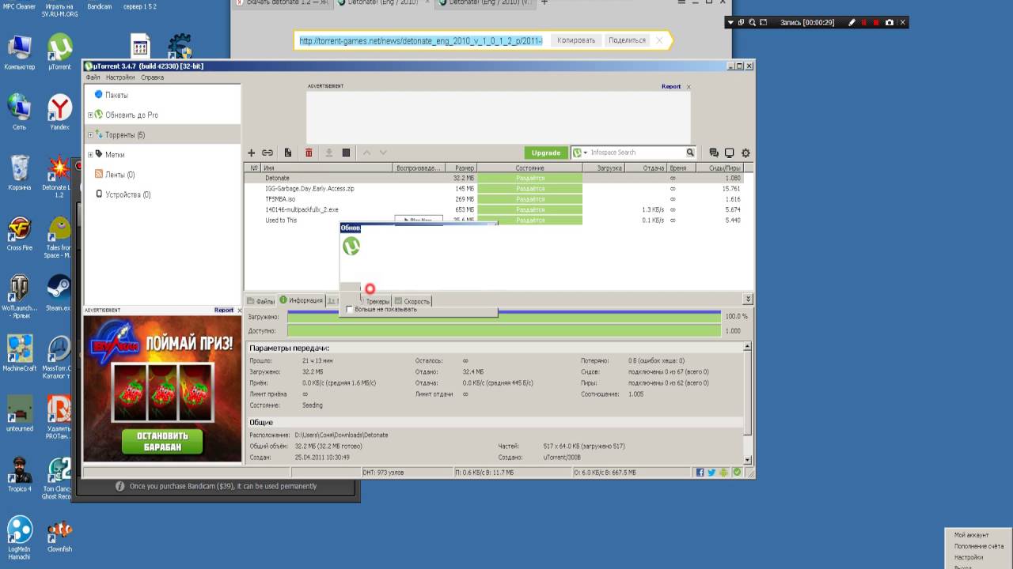Expand the 'Торренты (5)' tree node
The height and width of the screenshot is (569, 1013).
[x=90, y=135]
